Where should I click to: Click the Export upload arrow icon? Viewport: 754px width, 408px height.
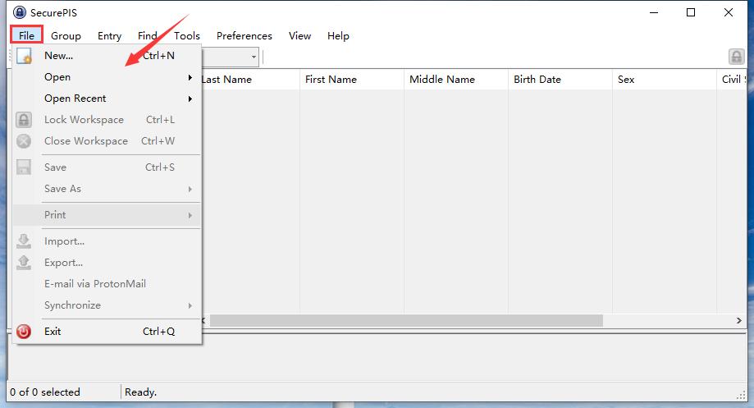coord(25,263)
